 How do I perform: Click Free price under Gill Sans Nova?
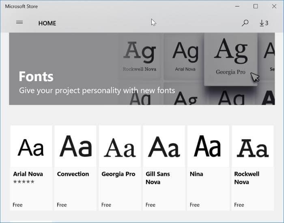pos(151,205)
